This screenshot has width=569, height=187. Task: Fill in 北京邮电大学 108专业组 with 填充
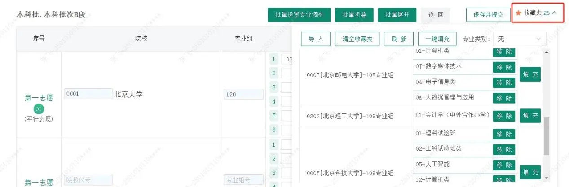point(530,74)
